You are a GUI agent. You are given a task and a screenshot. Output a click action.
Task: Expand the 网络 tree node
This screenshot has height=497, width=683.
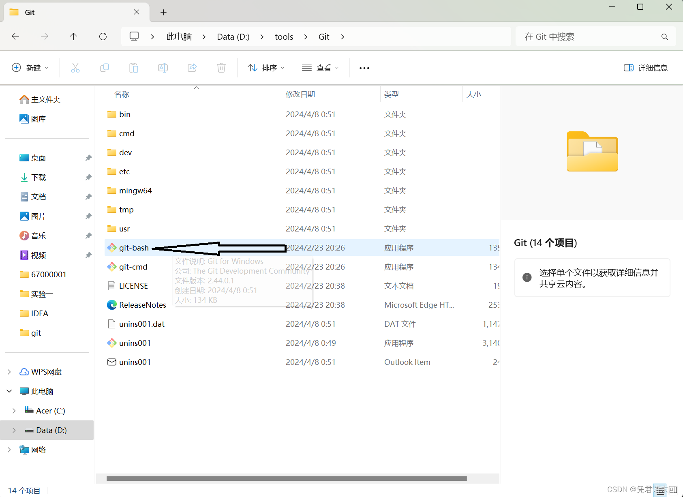tap(9, 450)
